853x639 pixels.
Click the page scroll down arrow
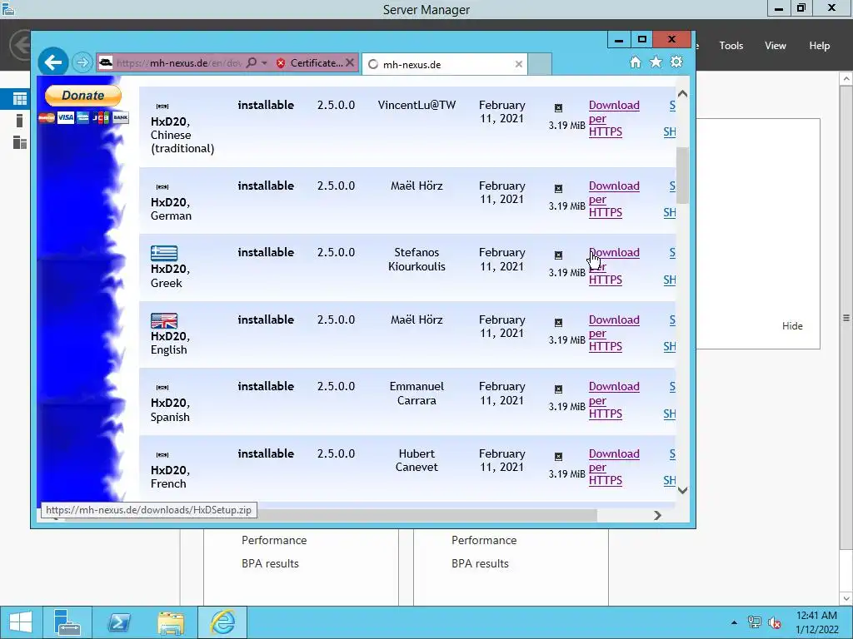pos(682,490)
